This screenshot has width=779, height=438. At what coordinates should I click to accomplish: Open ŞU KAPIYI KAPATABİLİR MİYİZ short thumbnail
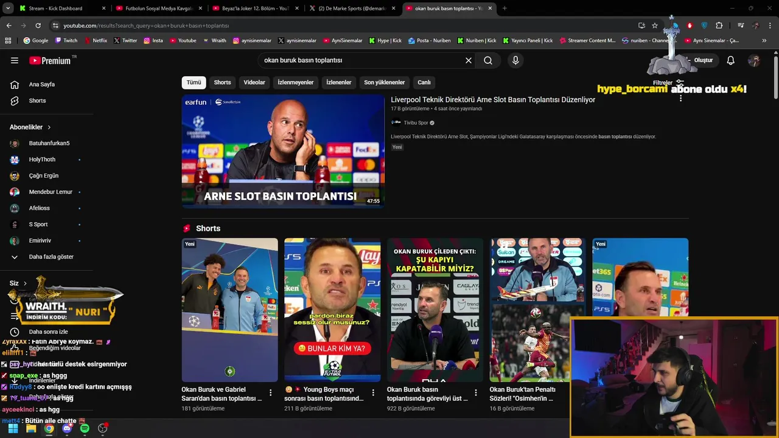[435, 310]
